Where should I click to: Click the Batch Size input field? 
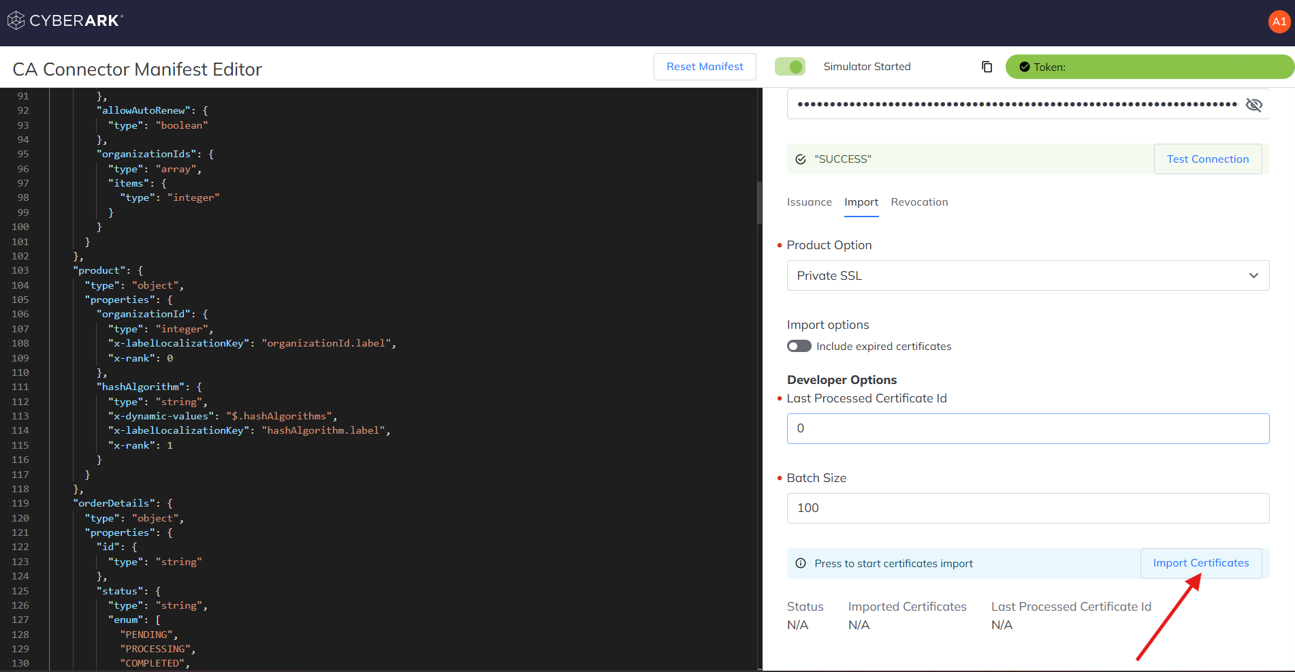(x=1028, y=509)
